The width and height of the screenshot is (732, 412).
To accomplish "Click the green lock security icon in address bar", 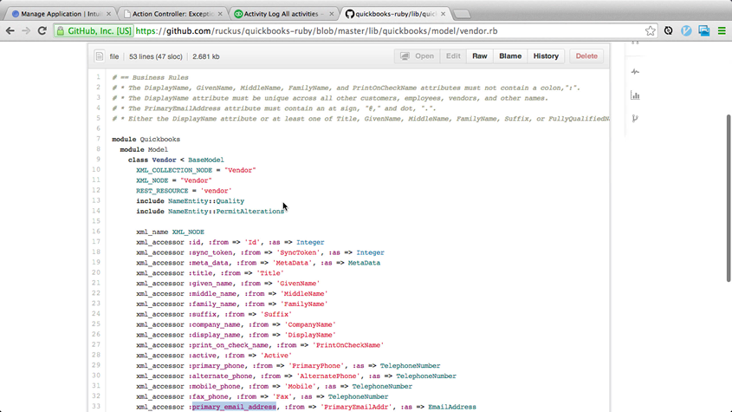I will (61, 31).
